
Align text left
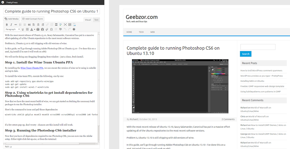[34, 24]
